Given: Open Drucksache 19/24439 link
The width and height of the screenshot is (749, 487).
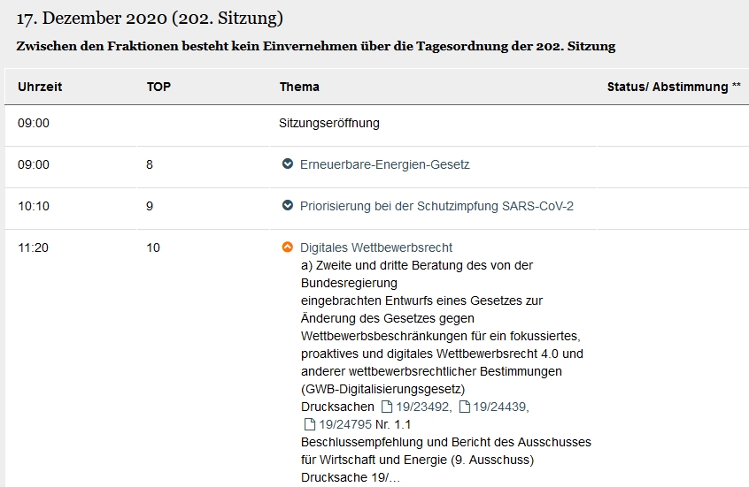Looking at the screenshot, I should tap(499, 407).
